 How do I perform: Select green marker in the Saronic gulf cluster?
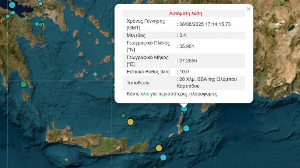click(x=40, y=25)
